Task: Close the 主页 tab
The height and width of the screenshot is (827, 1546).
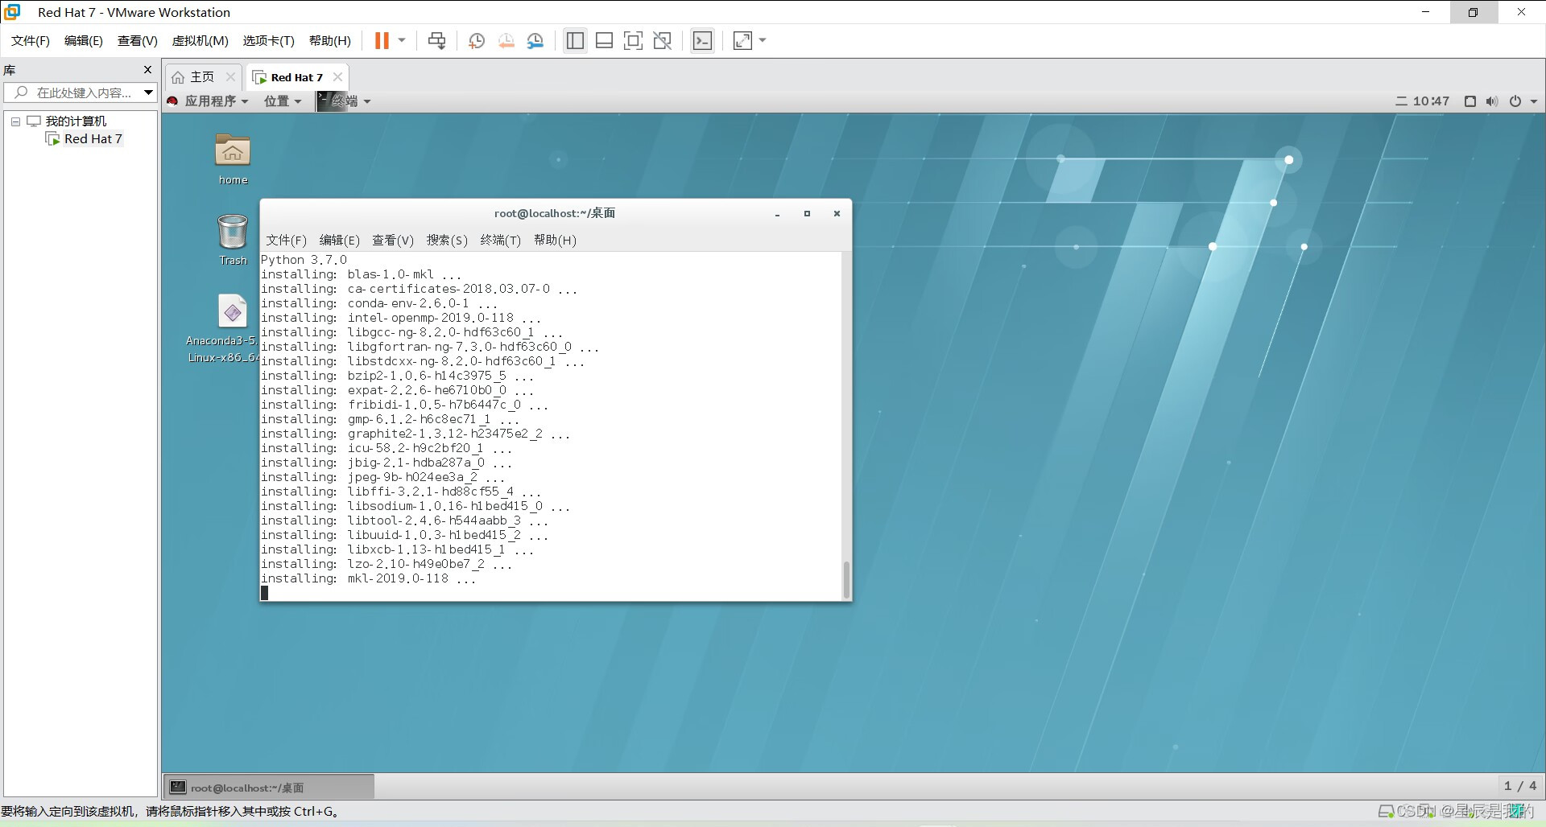Action: pyautogui.click(x=230, y=77)
